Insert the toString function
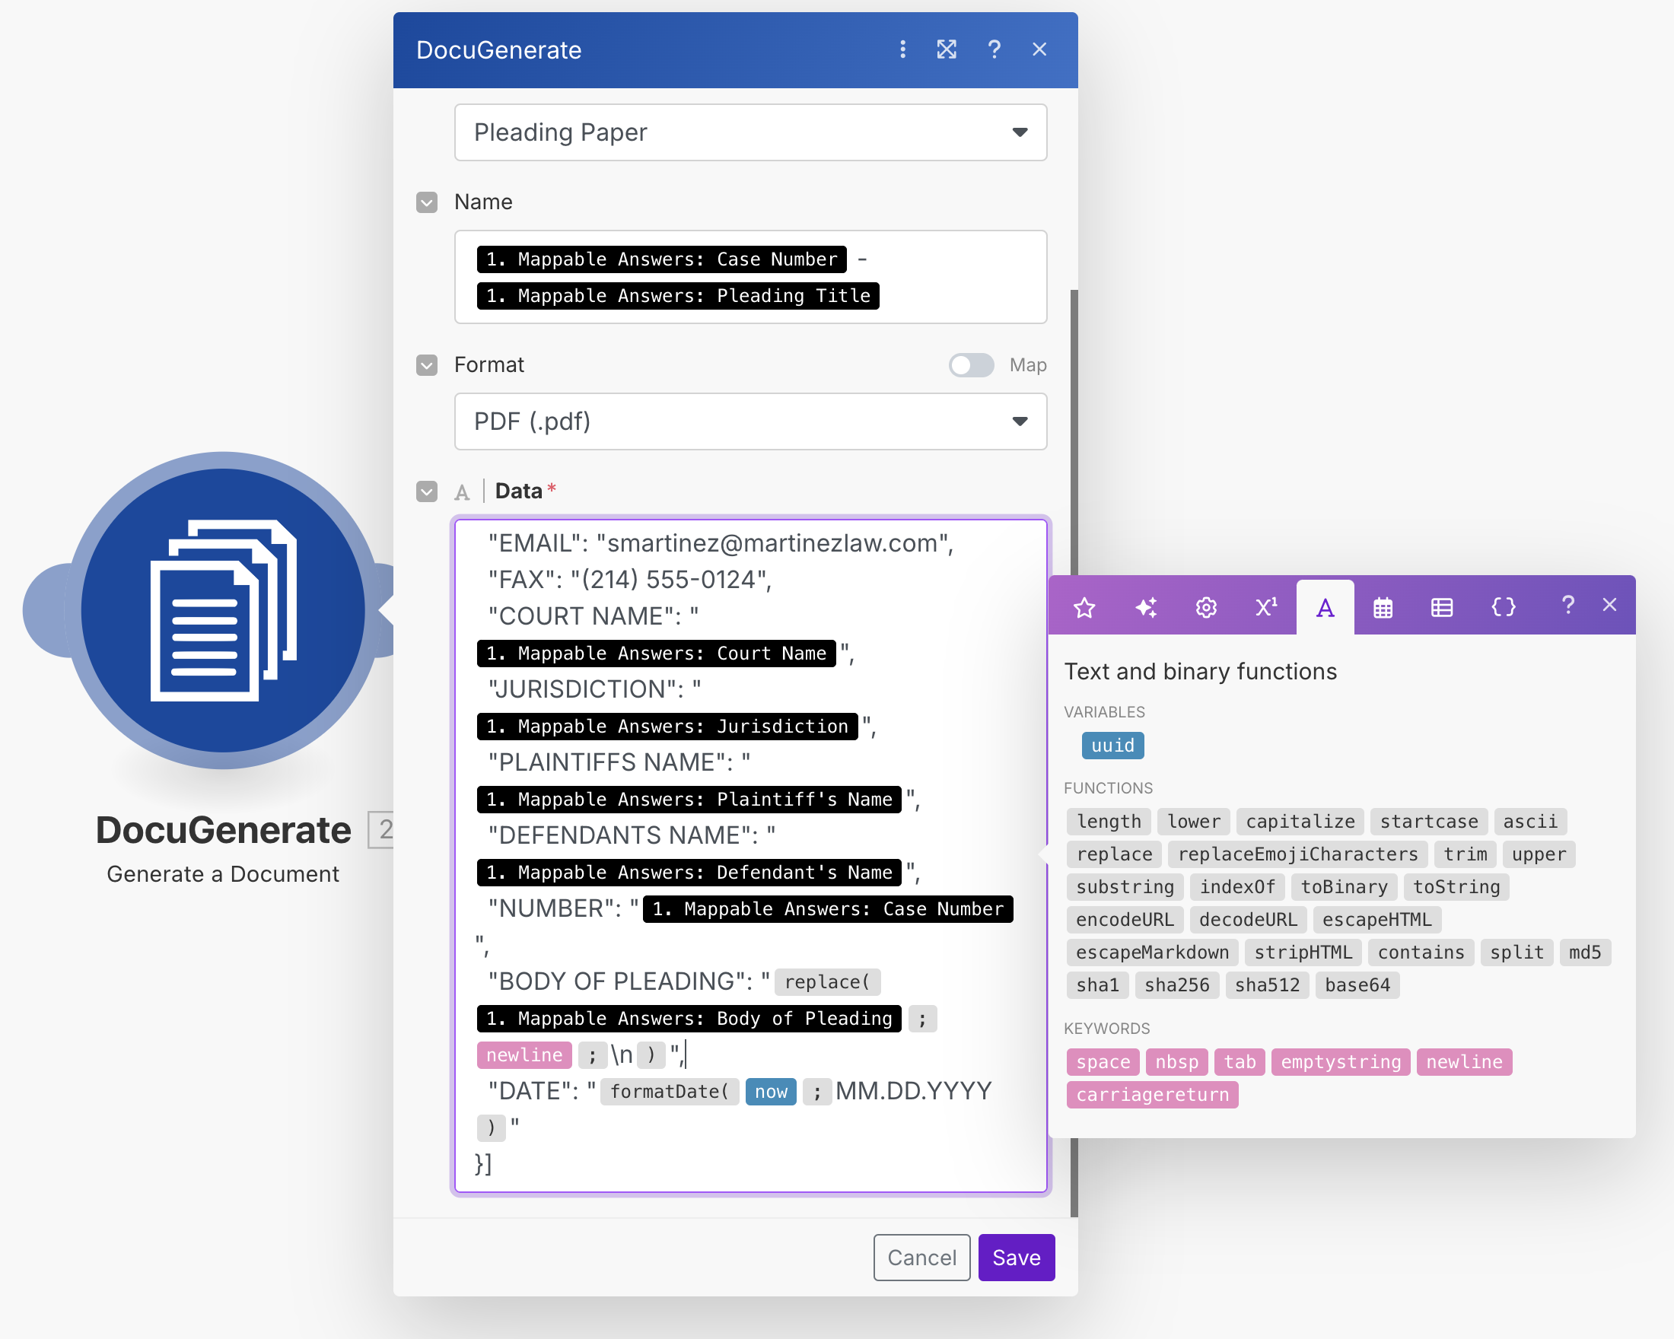Viewport: 1674px width, 1339px height. point(1456,886)
